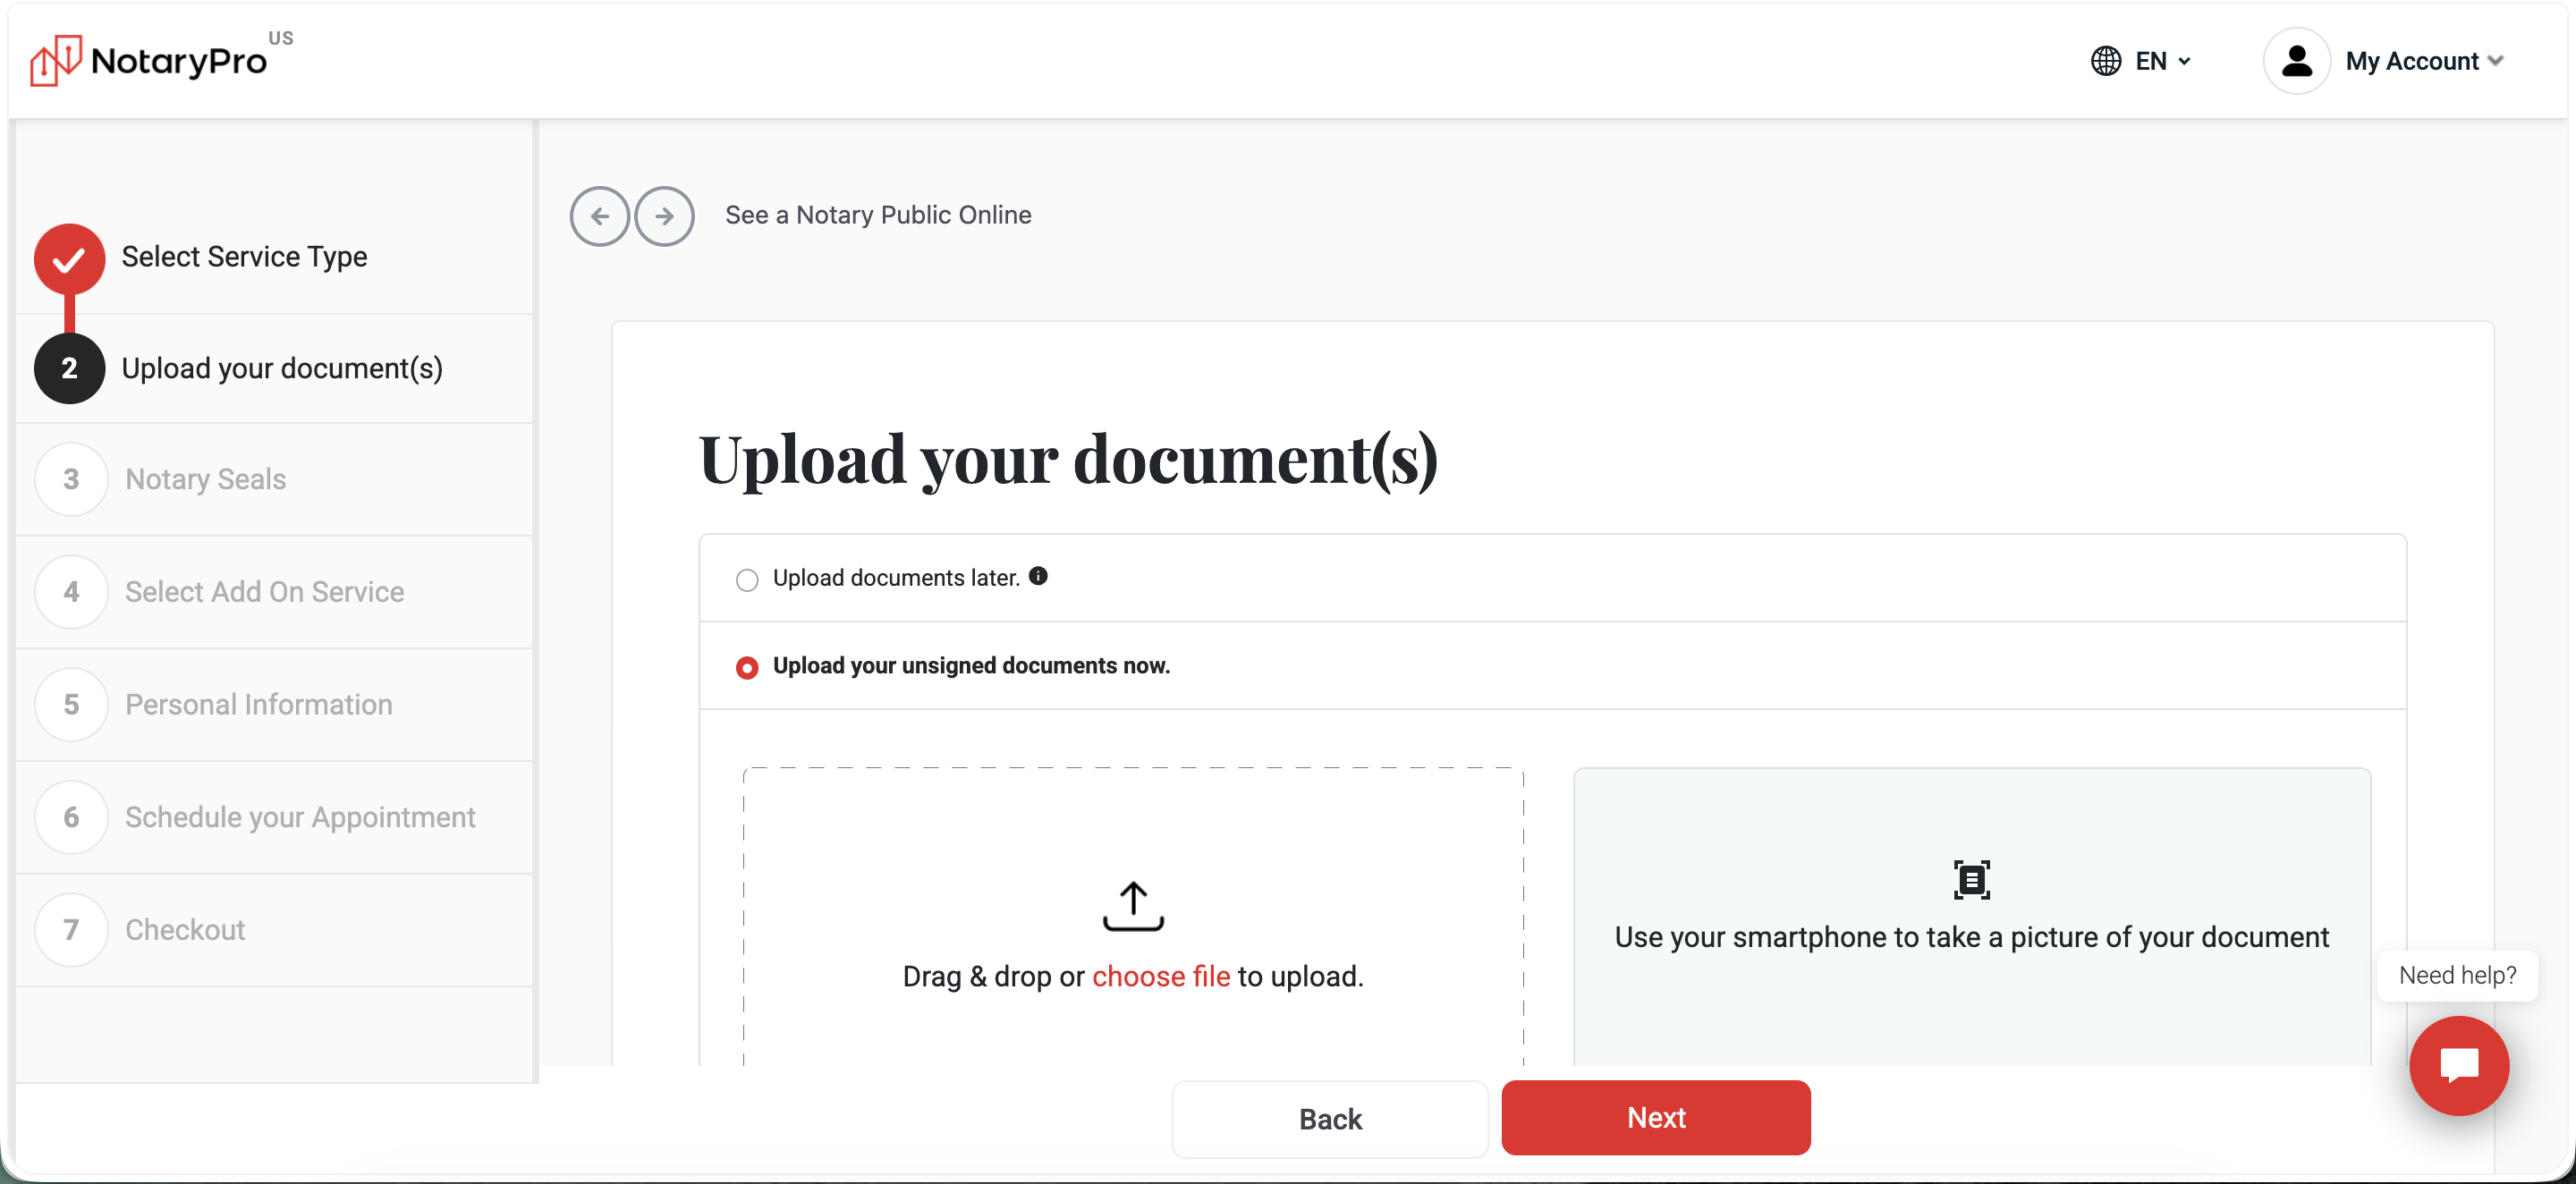Click the choose file link

click(x=1161, y=976)
